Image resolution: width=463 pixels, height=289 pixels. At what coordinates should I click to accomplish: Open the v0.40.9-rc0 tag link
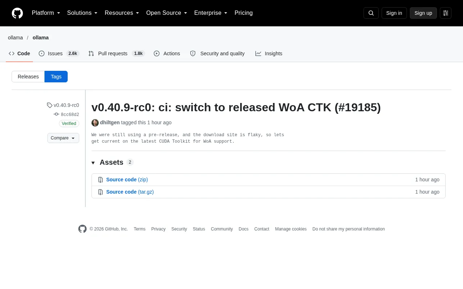click(x=66, y=105)
